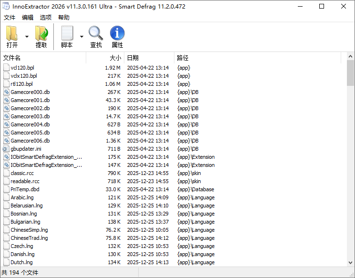Click the icon of the 147 K IObitSmartDefragExtension file

coord(6,165)
